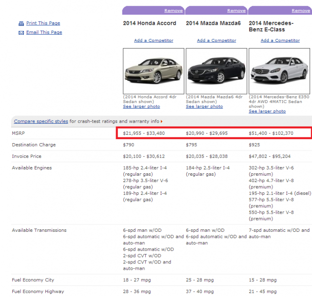Click the first 2-spd CVT w/OD transmission entry
The width and height of the screenshot is (312, 297).
(x=142, y=256)
